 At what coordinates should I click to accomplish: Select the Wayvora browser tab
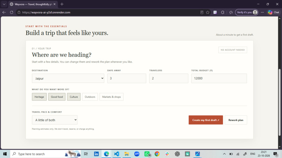(33, 4)
